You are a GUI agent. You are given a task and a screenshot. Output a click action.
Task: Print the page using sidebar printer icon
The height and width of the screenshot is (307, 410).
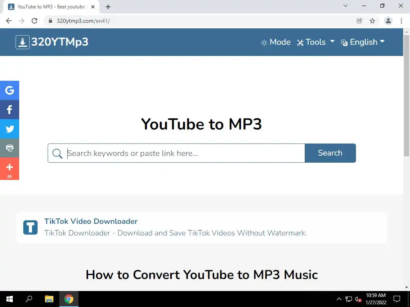tap(10, 148)
